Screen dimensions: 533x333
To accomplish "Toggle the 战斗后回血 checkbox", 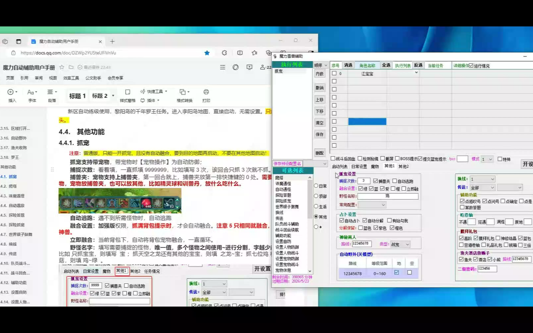I will coord(333,159).
